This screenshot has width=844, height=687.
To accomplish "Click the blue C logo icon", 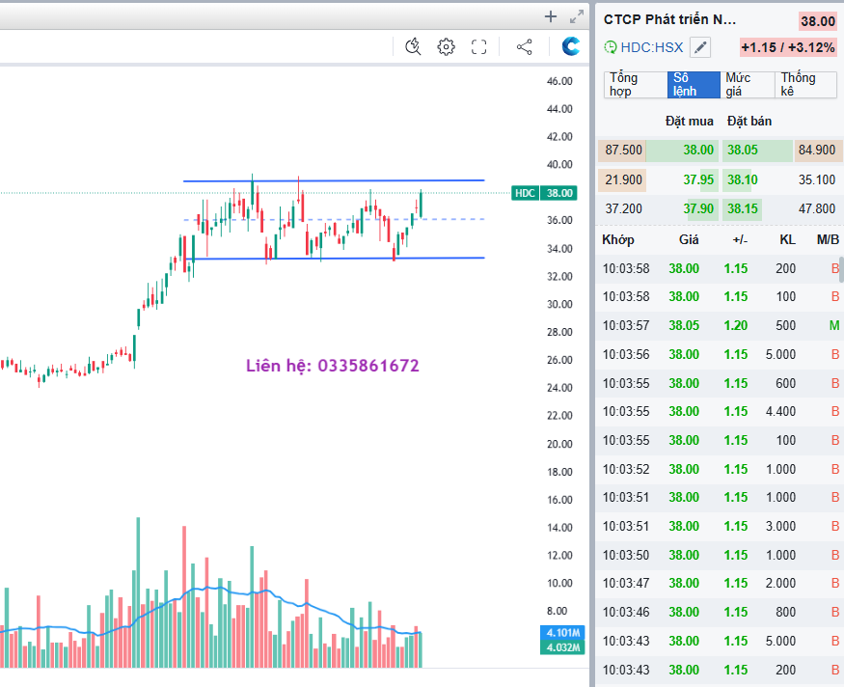I will click(x=572, y=46).
